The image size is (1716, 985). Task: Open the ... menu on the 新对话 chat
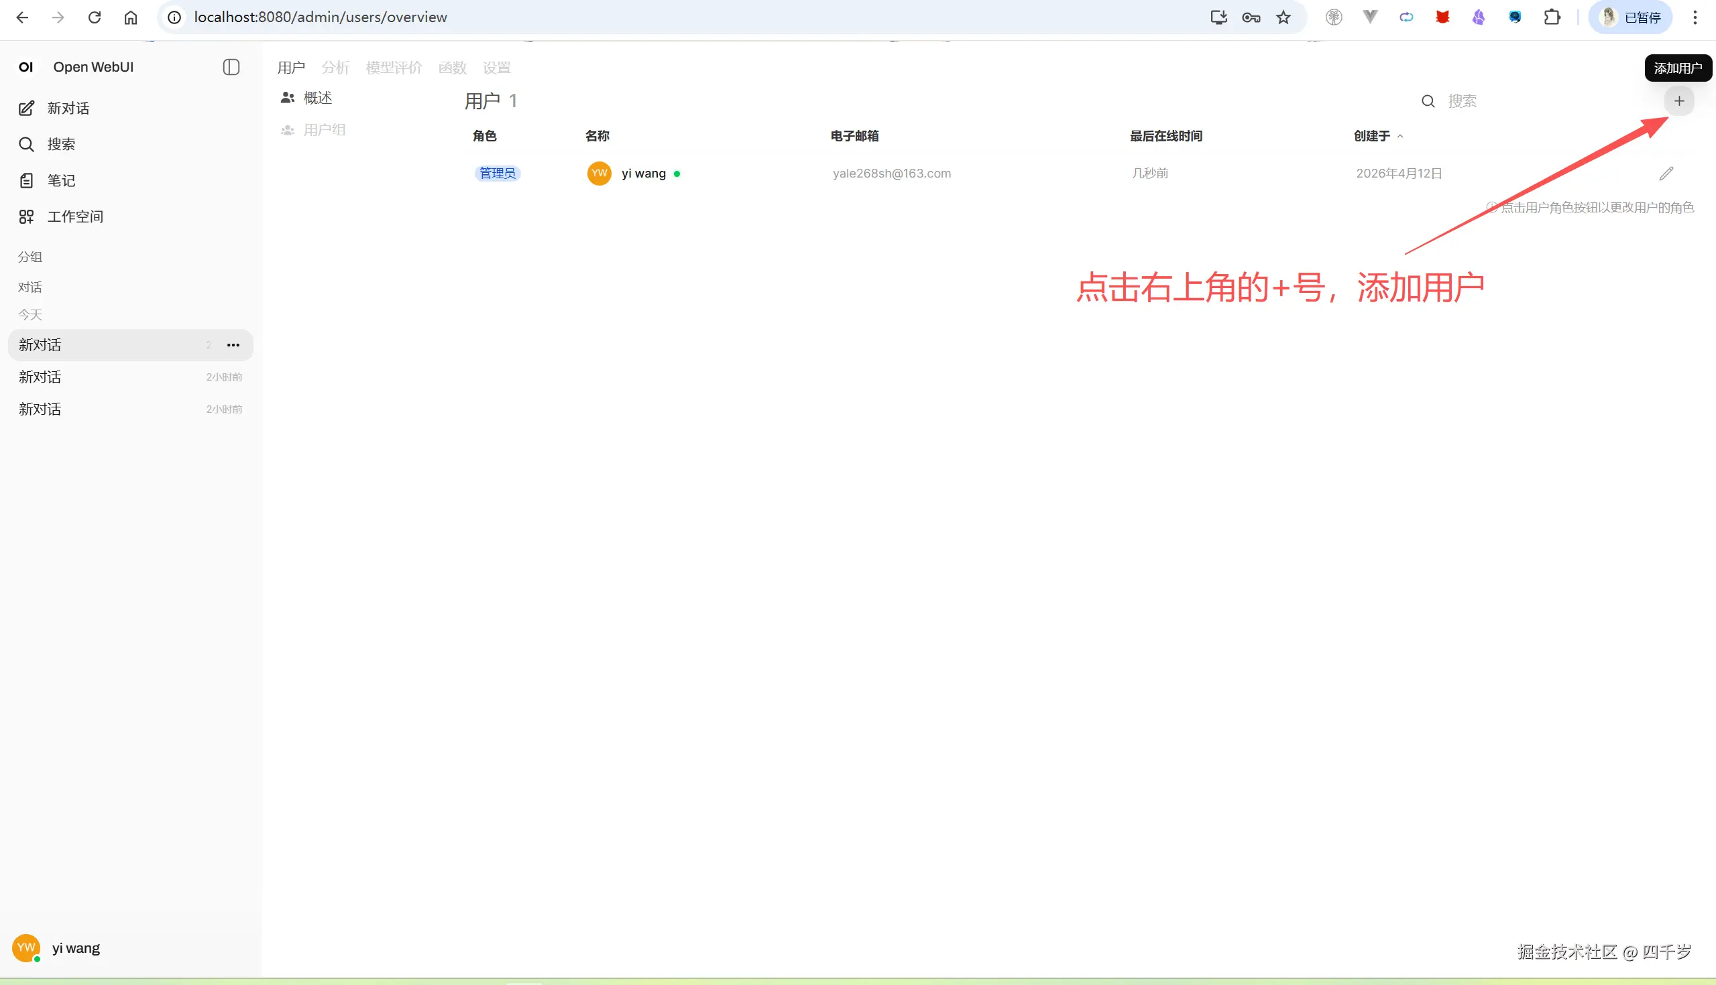[233, 345]
